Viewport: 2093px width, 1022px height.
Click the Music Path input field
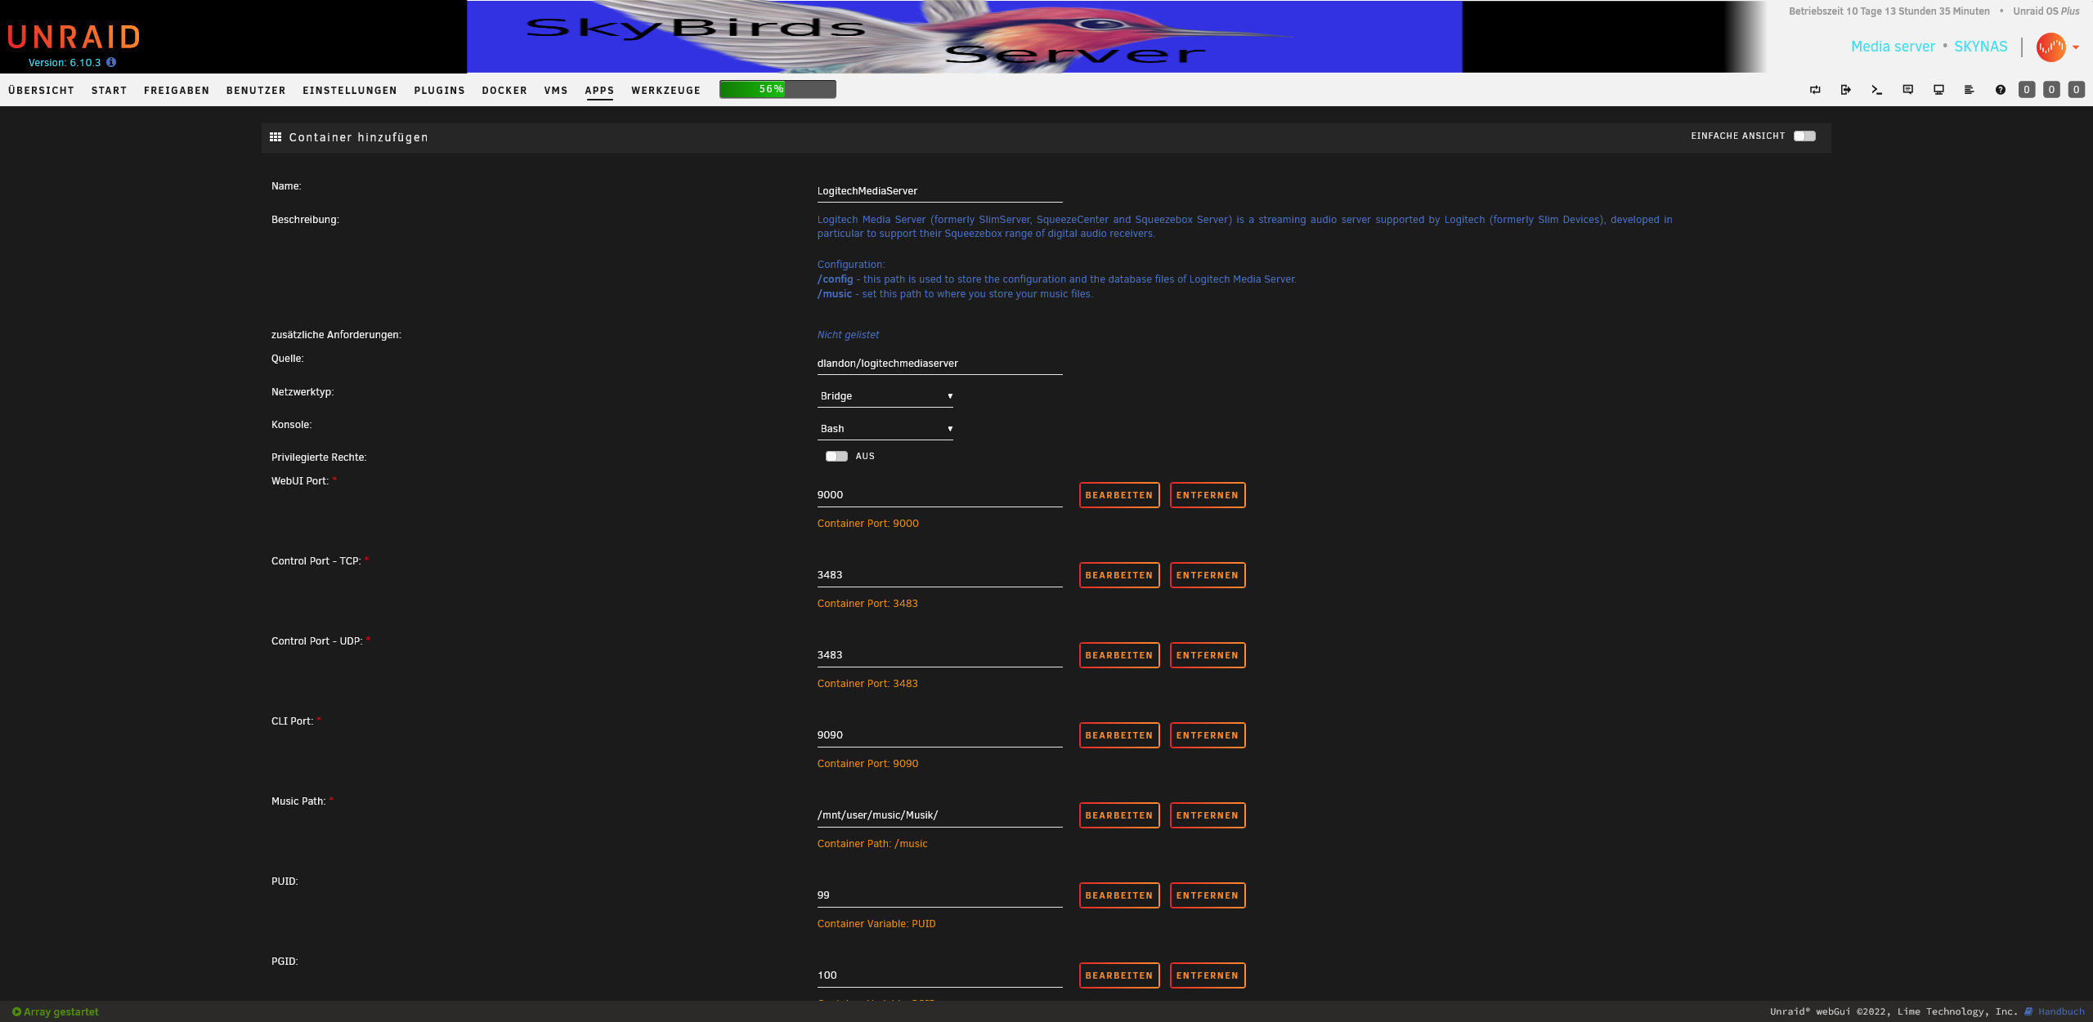[x=939, y=815]
